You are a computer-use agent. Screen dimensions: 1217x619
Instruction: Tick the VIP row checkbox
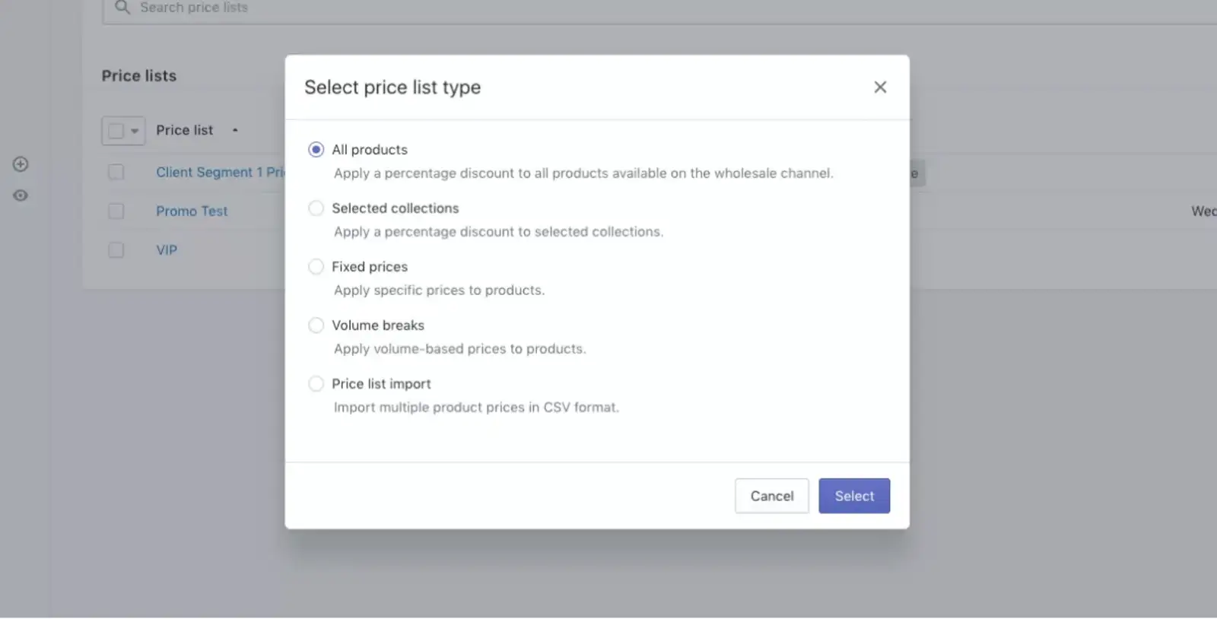coord(116,249)
